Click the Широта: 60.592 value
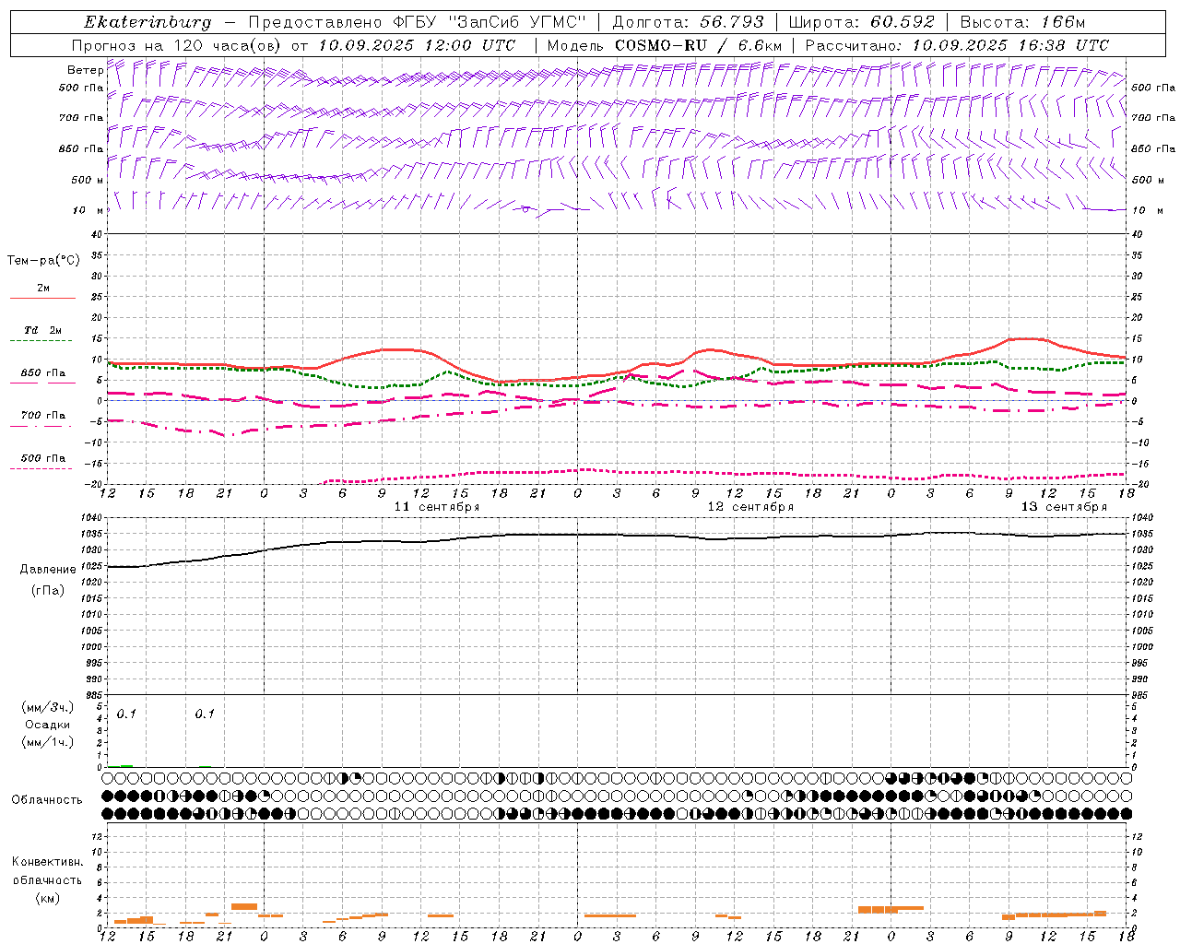 pos(862,22)
